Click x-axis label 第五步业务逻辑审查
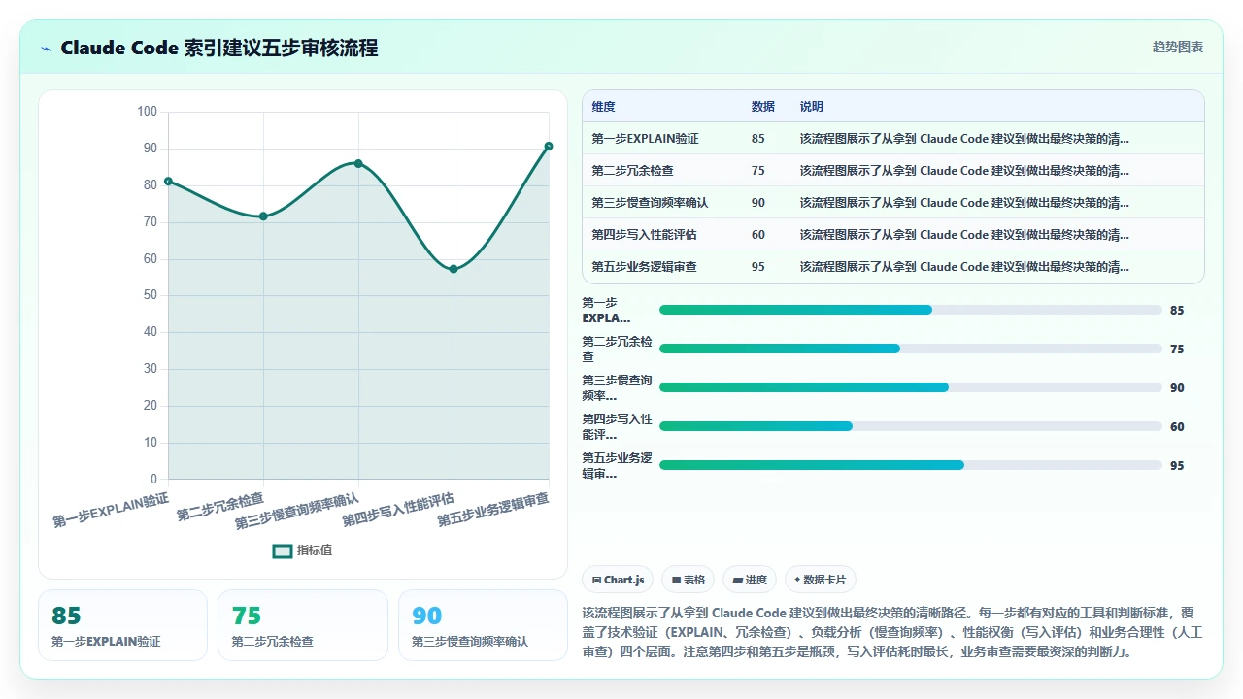The image size is (1243, 699). pos(493,510)
